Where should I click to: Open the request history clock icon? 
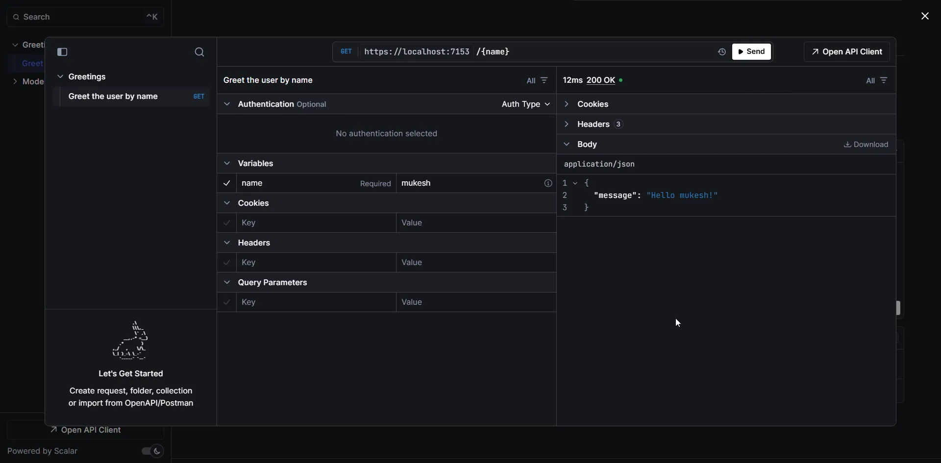click(721, 52)
